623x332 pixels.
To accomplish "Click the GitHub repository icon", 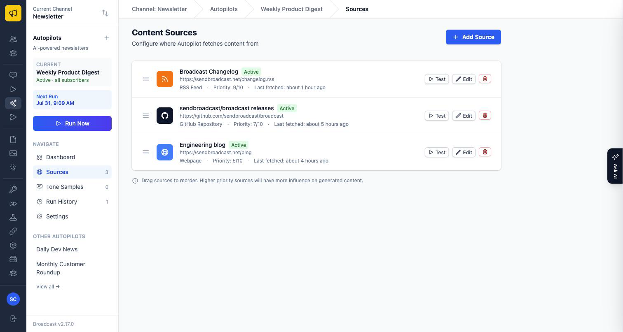I will (165, 116).
